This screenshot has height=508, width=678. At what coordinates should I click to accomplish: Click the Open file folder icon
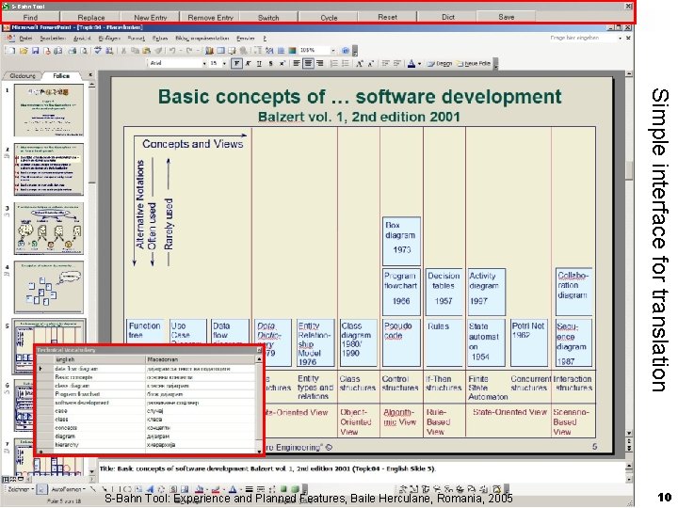click(x=24, y=51)
